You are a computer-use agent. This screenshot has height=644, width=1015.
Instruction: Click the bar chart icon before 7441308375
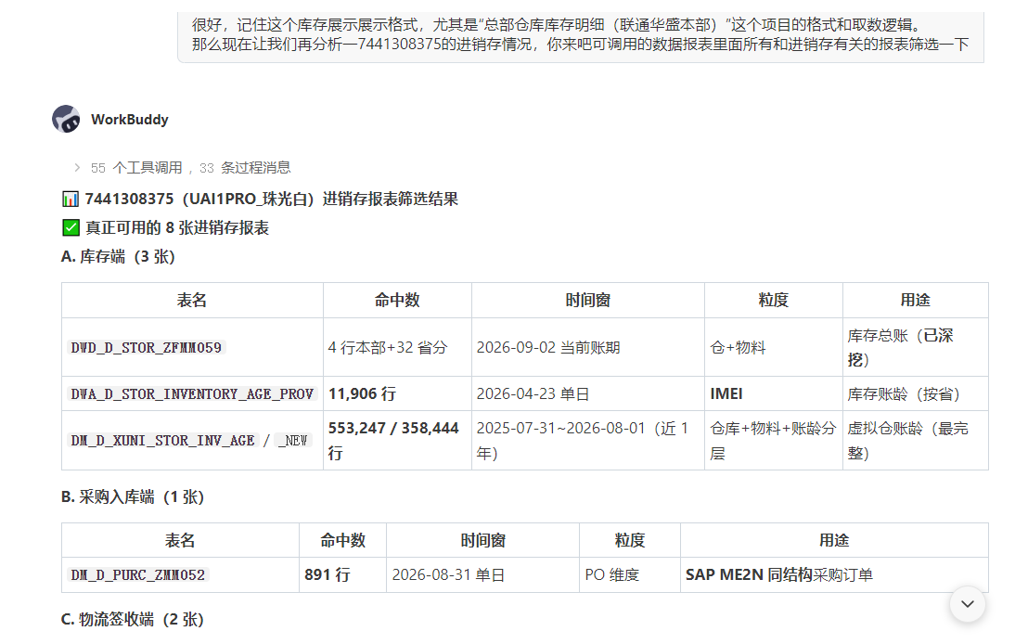tap(71, 200)
